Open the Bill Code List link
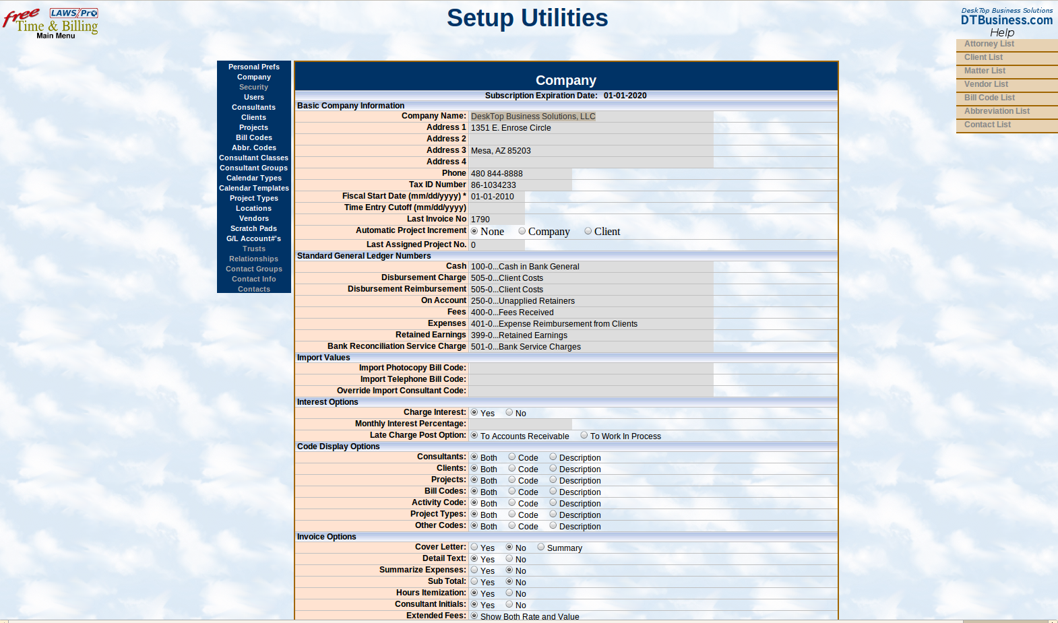 pyautogui.click(x=989, y=98)
